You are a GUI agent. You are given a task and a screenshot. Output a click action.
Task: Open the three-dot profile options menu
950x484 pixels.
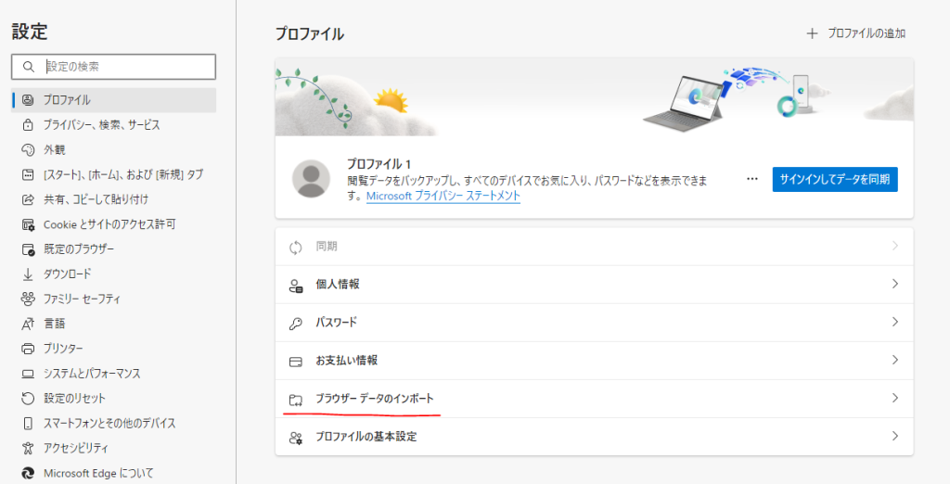coord(752,179)
